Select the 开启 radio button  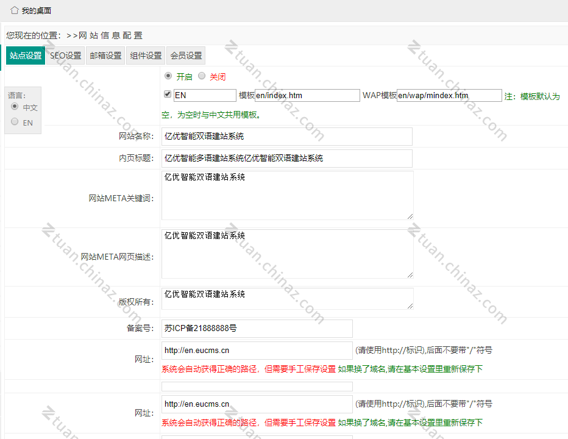point(168,76)
